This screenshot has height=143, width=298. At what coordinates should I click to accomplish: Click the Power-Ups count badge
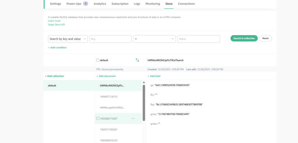click(x=86, y=4)
